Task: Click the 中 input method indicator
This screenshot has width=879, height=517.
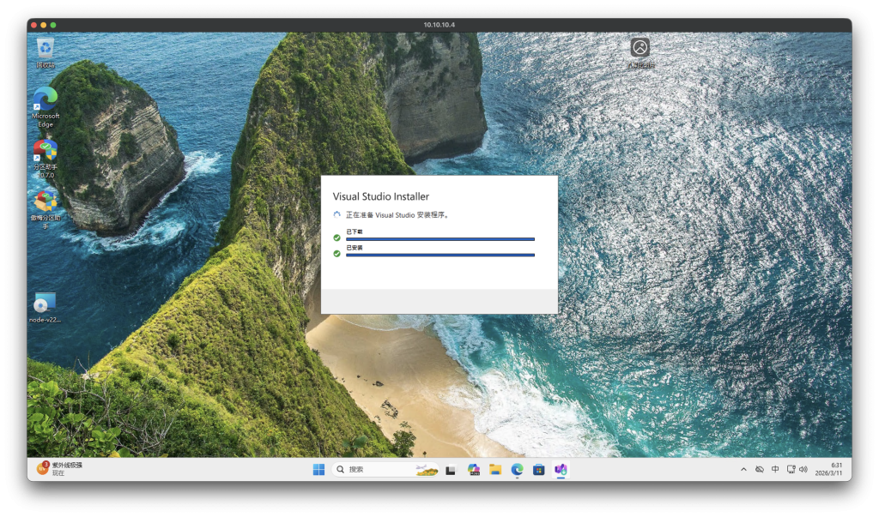Action: 775,470
